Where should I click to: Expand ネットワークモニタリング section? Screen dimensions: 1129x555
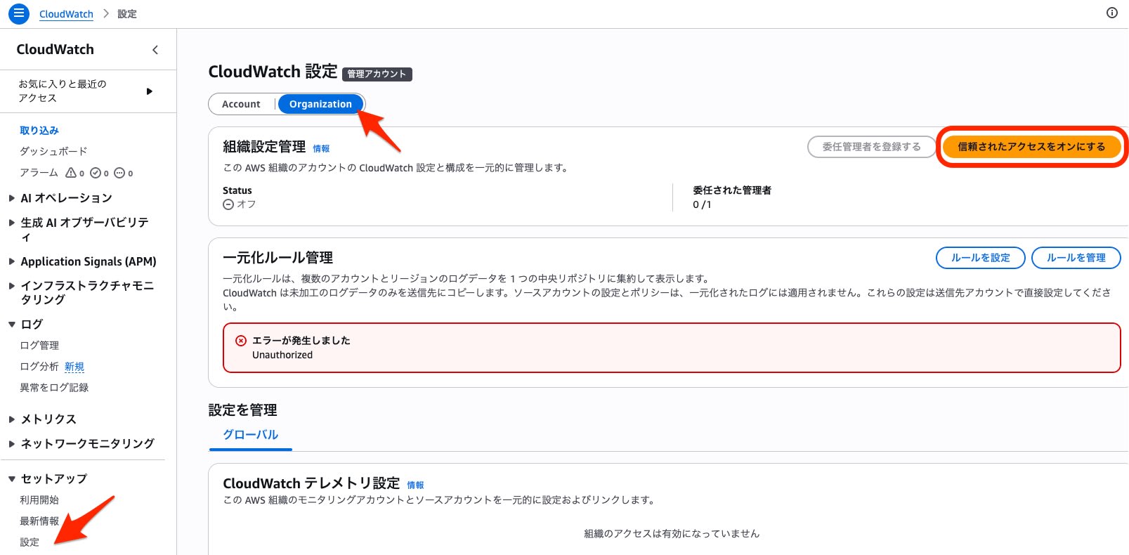[12, 444]
